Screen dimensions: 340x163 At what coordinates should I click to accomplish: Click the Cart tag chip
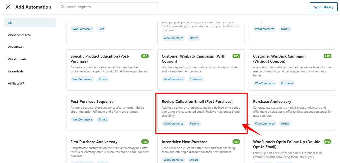tap(101, 29)
